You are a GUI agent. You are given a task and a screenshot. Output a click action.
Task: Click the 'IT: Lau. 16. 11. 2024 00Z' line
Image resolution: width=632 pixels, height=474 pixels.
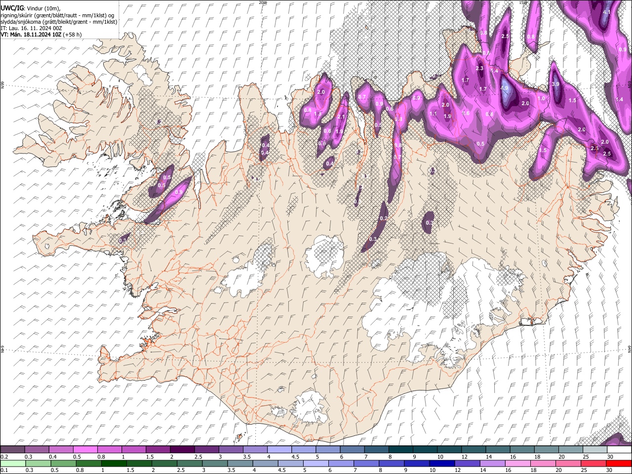pos(32,28)
